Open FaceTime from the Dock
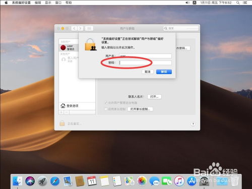252x189 pixels. (167, 181)
